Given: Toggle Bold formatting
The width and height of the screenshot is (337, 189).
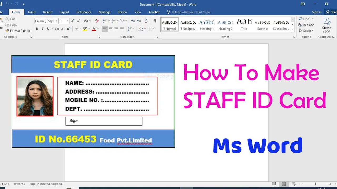Looking at the screenshot, I should point(37,29).
